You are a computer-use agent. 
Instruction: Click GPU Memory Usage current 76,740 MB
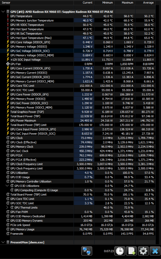(86, 229)
